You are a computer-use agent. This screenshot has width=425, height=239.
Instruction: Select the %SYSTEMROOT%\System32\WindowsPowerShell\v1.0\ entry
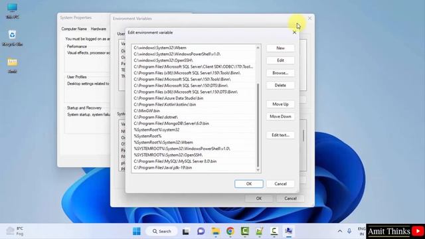193,149
